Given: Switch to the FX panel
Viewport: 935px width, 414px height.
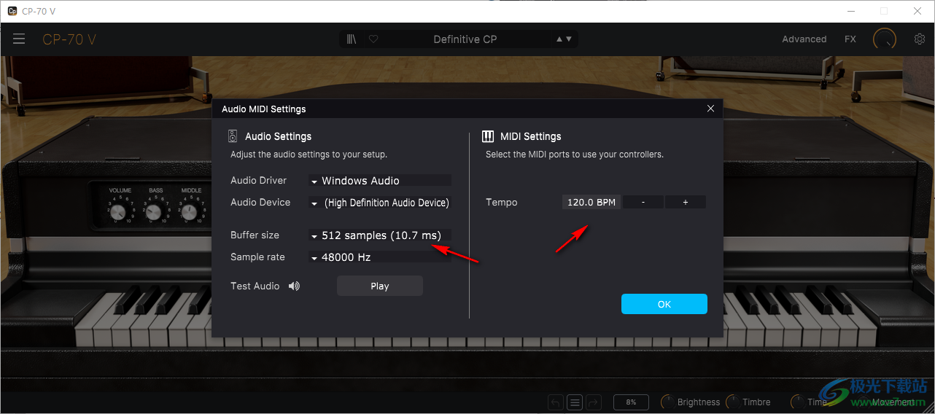Looking at the screenshot, I should (850, 39).
